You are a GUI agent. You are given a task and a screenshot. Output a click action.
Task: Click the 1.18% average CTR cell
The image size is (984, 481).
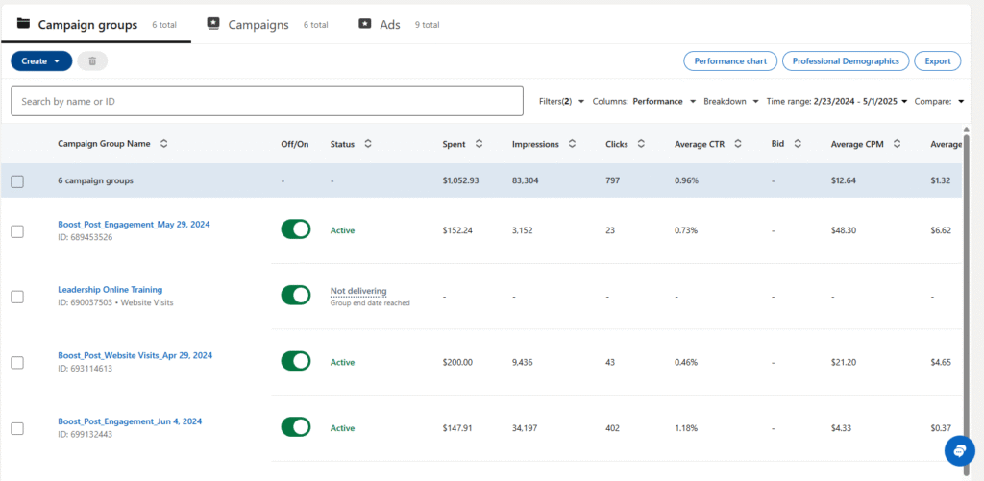click(686, 428)
